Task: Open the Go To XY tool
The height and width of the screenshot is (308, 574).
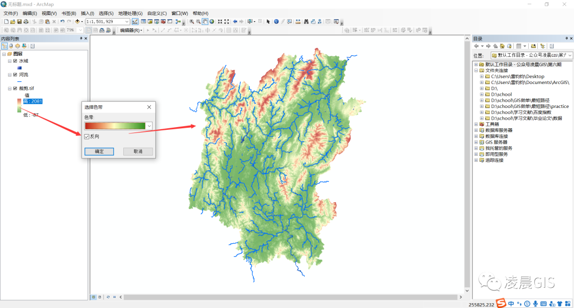Action: pos(319,22)
